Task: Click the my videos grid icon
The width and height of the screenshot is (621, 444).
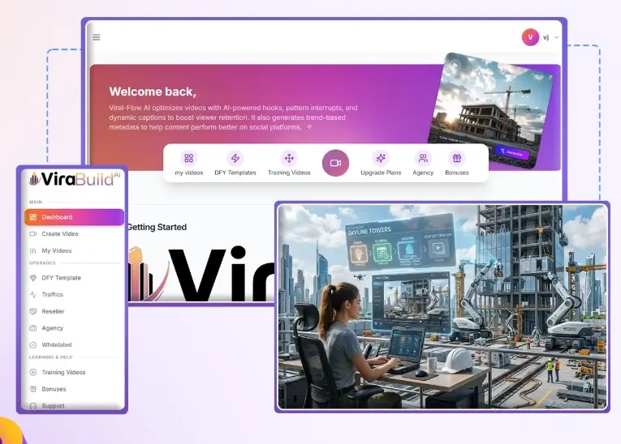Action: [x=188, y=158]
